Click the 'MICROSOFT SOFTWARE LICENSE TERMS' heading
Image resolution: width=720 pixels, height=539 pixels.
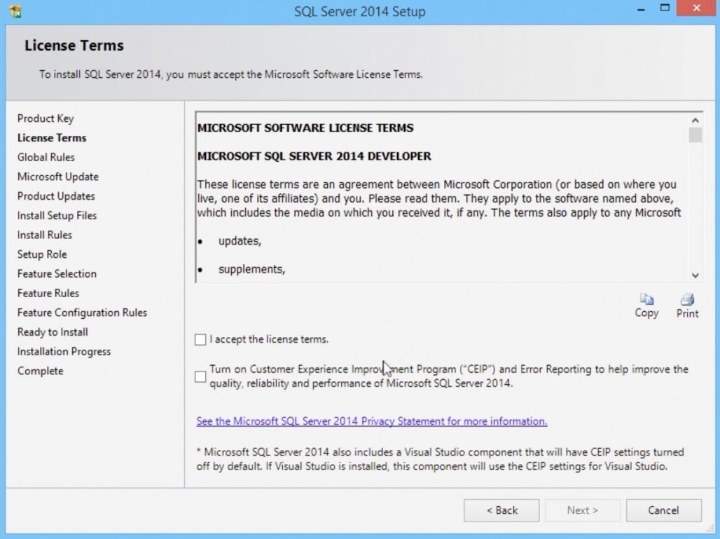tap(305, 128)
